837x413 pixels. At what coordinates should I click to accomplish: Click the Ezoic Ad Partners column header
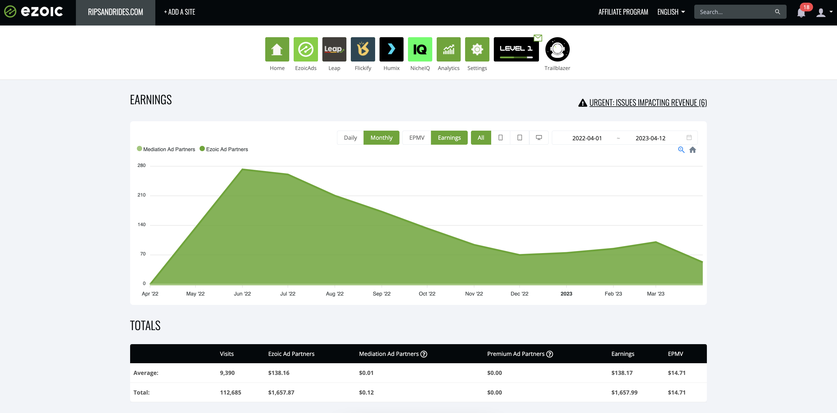point(291,354)
